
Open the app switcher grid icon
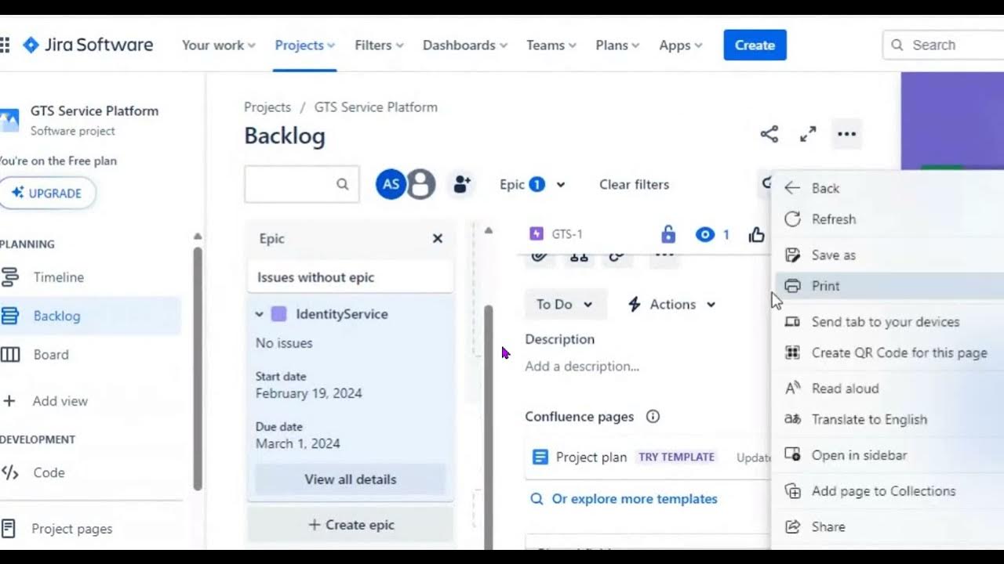coord(5,45)
